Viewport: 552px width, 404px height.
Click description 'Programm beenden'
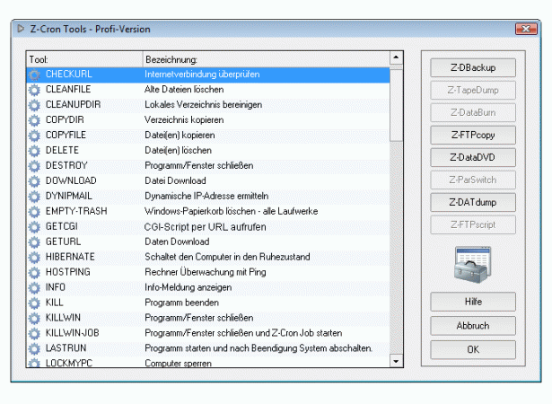(x=181, y=303)
